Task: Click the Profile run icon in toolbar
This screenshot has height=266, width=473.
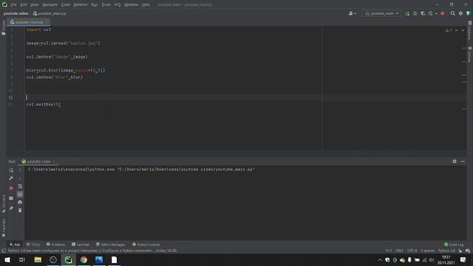Action: pyautogui.click(x=430, y=13)
